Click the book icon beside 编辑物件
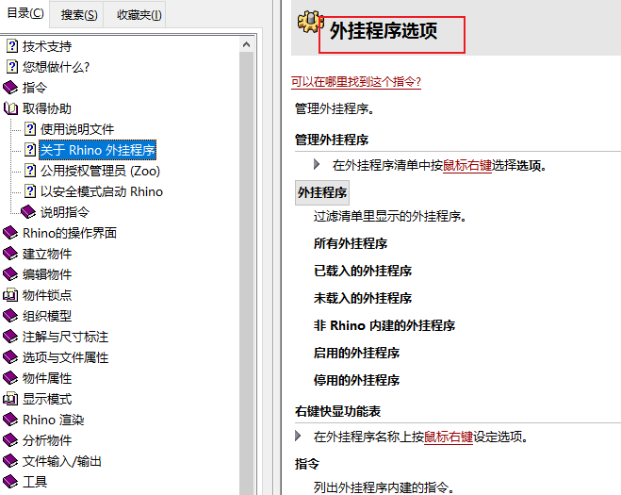This screenshot has height=495, width=621. click(10, 274)
